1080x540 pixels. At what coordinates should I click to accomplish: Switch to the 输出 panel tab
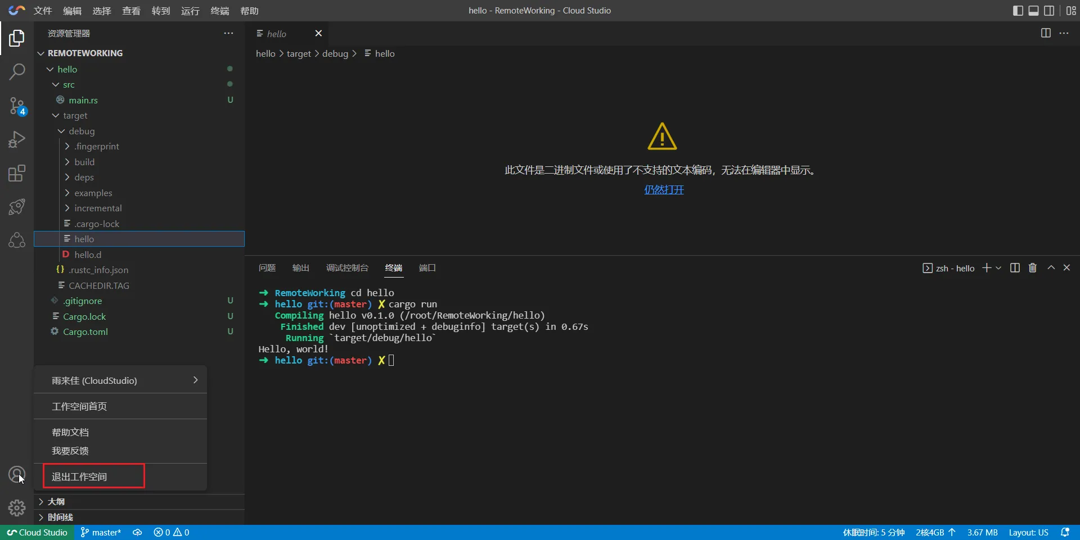301,268
